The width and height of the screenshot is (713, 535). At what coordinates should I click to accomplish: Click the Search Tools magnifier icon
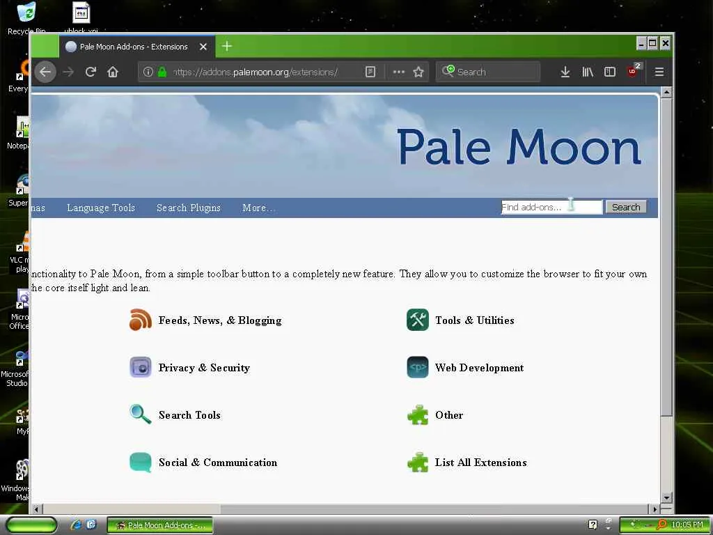pyautogui.click(x=141, y=414)
